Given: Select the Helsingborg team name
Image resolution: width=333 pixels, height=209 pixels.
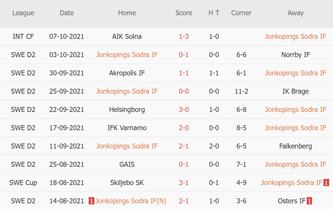Looking at the screenshot, I should [x=127, y=110].
